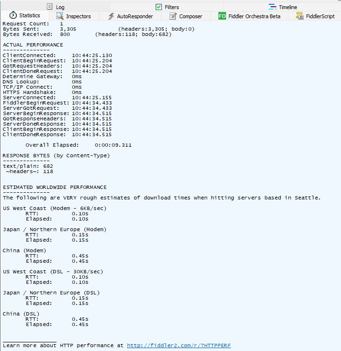Click the ClientConnected time 10:44:25.130
Viewport: 341px width, 351px height.
click(92, 55)
